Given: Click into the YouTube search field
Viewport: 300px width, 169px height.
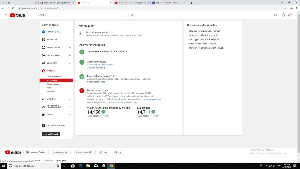Looking at the screenshot, I should point(81,15).
